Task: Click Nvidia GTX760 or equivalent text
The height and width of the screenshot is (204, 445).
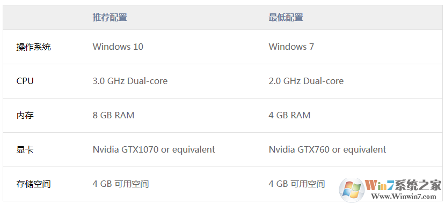Action: point(327,150)
